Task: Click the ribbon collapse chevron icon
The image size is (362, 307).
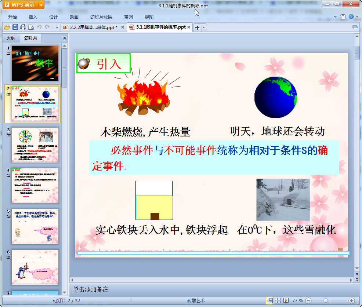Action: tap(335, 17)
